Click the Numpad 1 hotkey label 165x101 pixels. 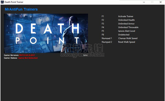pos(107,38)
